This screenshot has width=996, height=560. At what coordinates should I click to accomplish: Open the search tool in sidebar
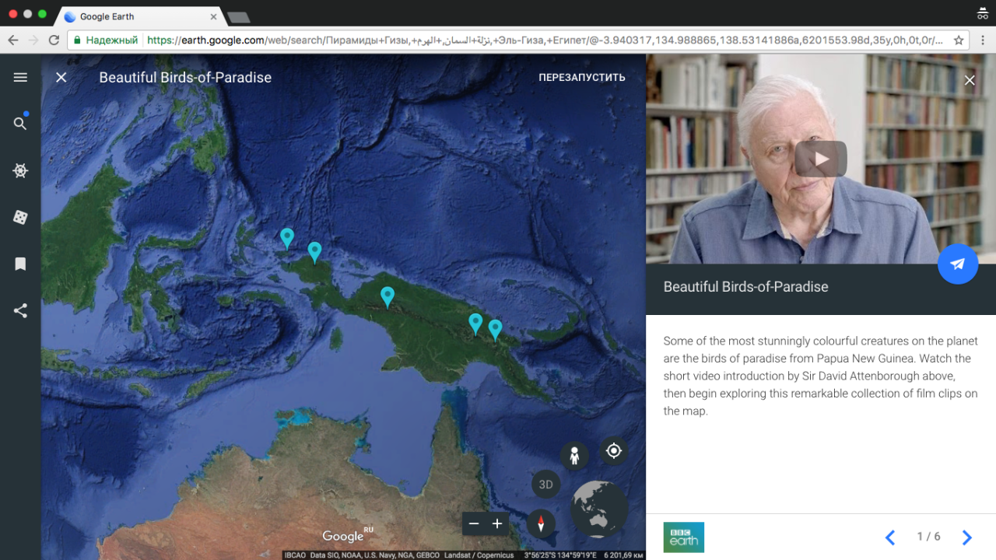coord(20,124)
